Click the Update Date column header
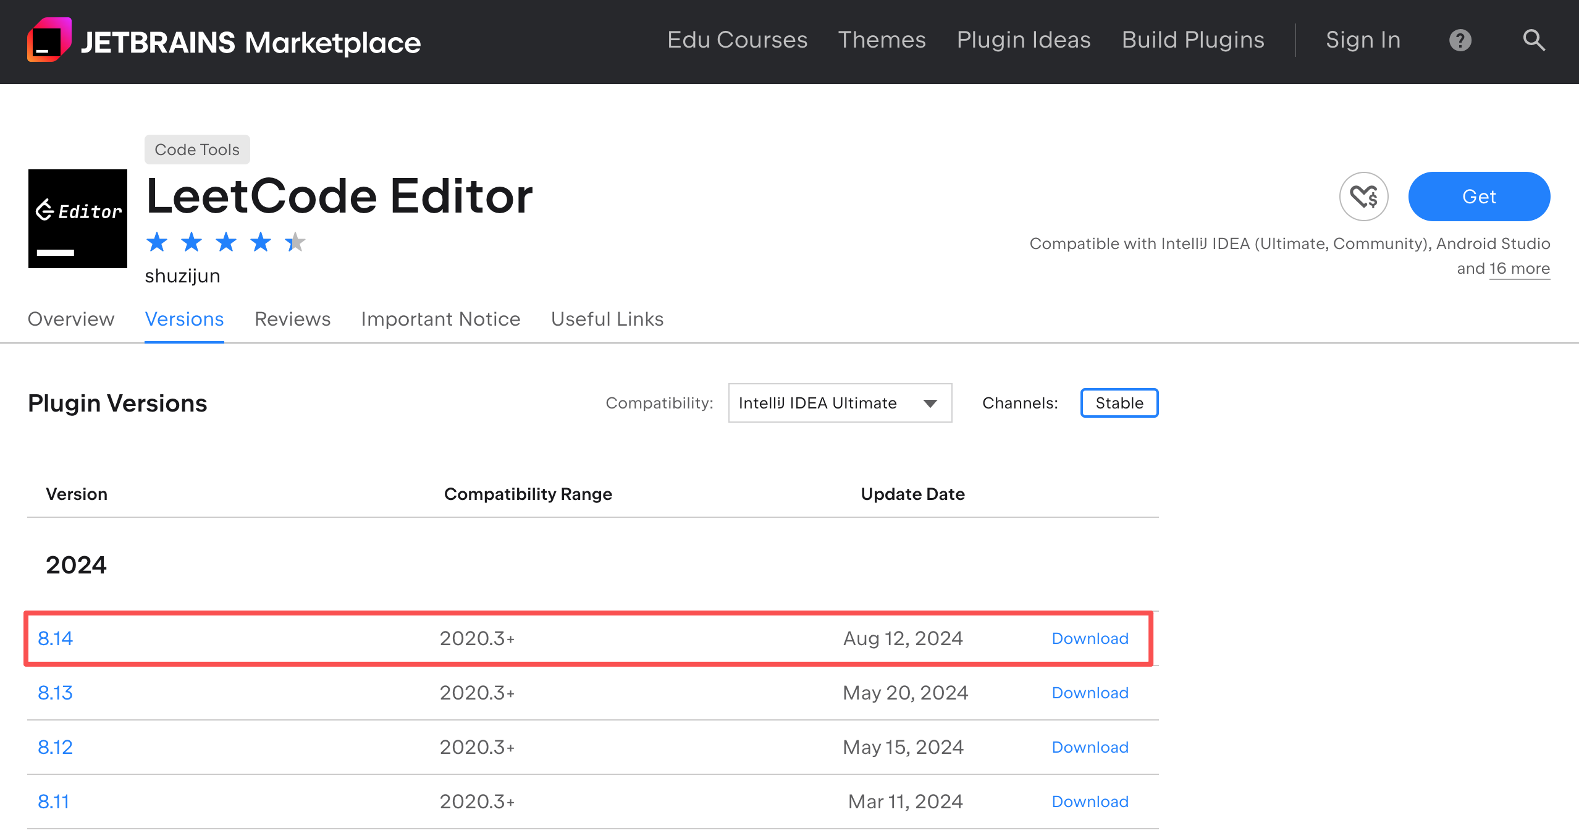The height and width of the screenshot is (833, 1579). click(x=912, y=494)
